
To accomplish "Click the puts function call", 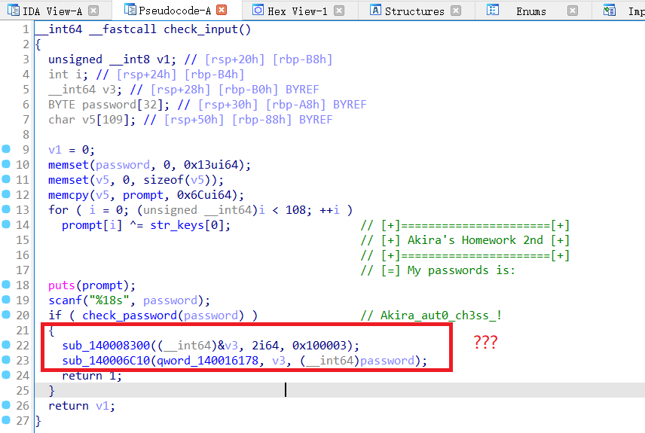I will click(61, 285).
